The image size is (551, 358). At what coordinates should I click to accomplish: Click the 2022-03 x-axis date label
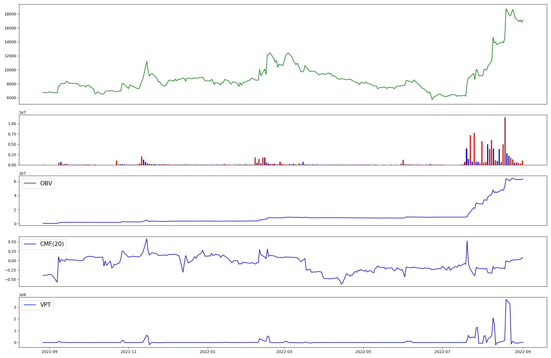[284, 352]
